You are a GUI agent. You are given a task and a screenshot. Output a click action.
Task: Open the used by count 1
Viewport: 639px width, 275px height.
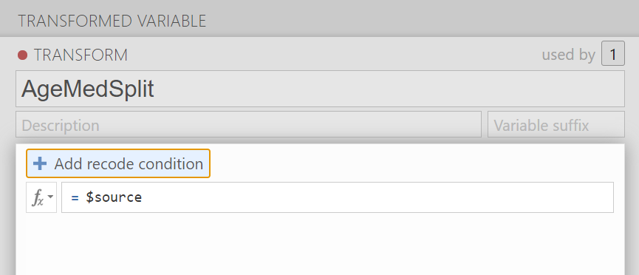613,53
